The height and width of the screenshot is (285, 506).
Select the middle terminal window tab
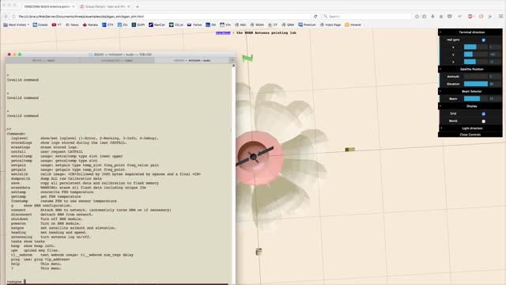(x=117, y=60)
